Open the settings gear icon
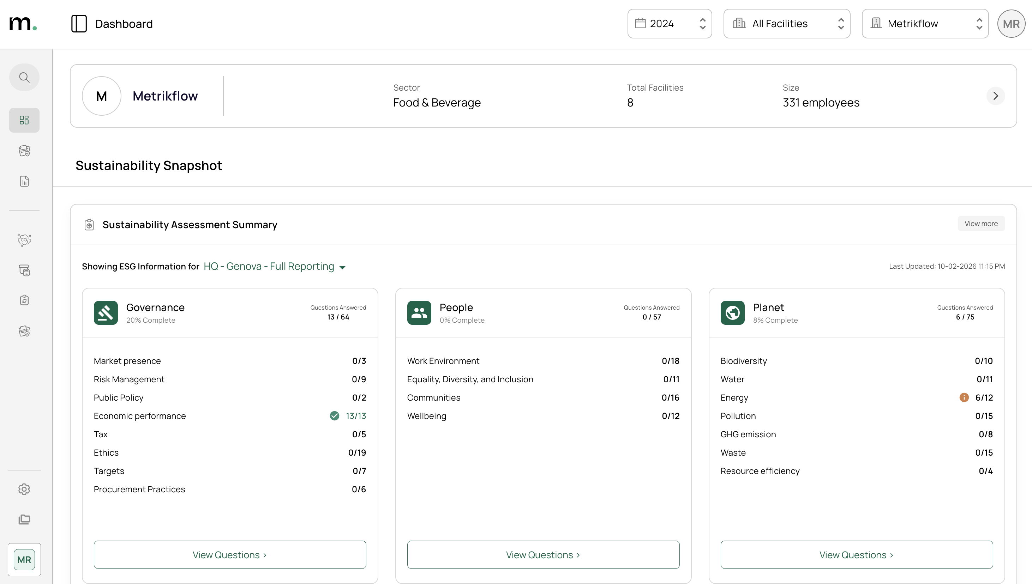 click(x=24, y=489)
